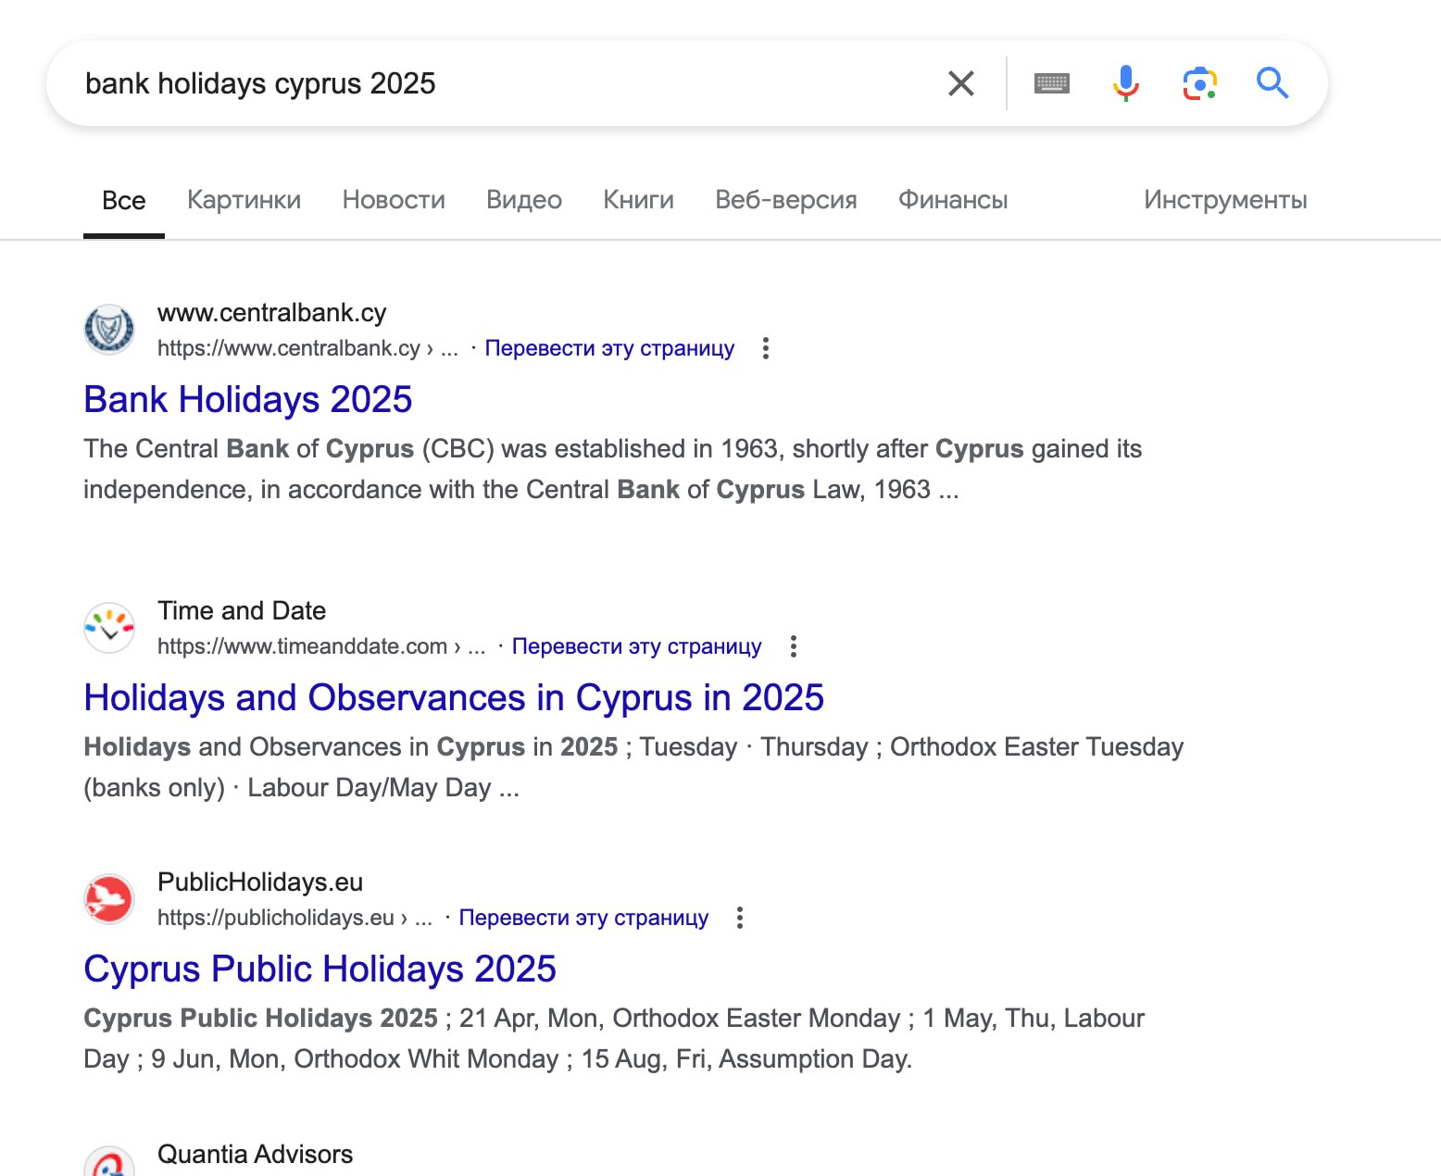The width and height of the screenshot is (1441, 1176).
Task: Switch to the Картинки tab
Action: 244,200
